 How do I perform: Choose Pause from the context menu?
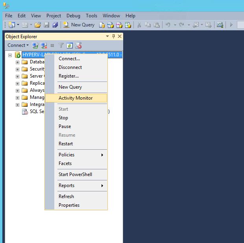click(x=76, y=126)
